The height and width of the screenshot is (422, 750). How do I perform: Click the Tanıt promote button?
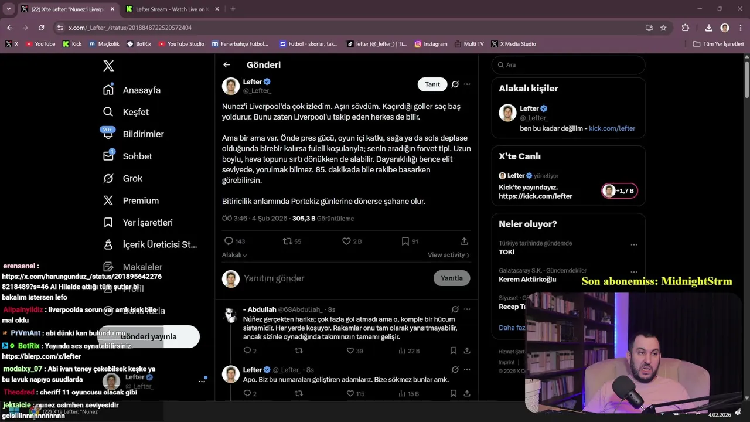432,84
